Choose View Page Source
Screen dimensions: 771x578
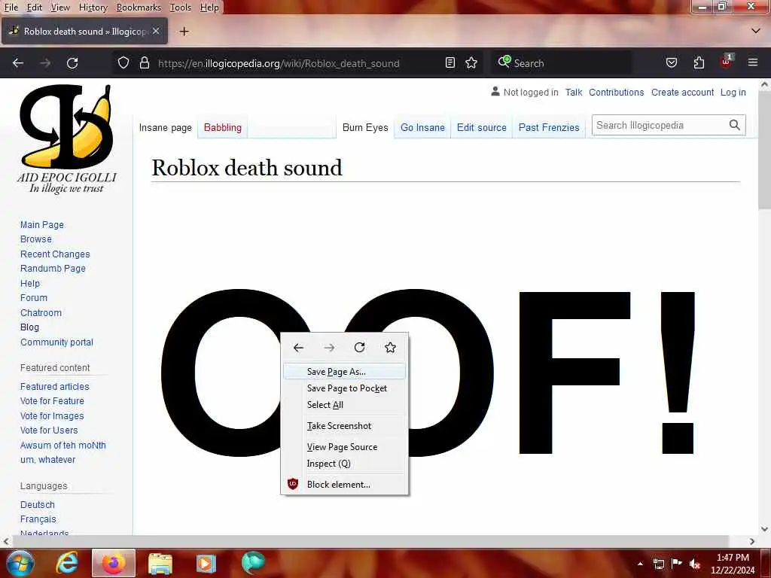pyautogui.click(x=345, y=447)
